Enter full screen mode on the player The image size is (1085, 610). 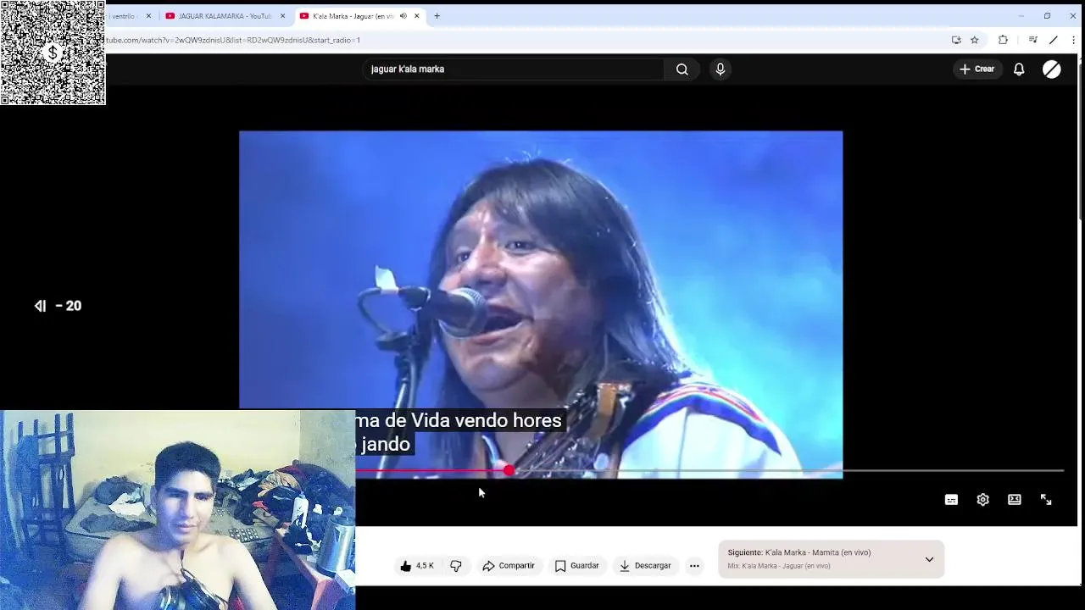(x=1046, y=500)
